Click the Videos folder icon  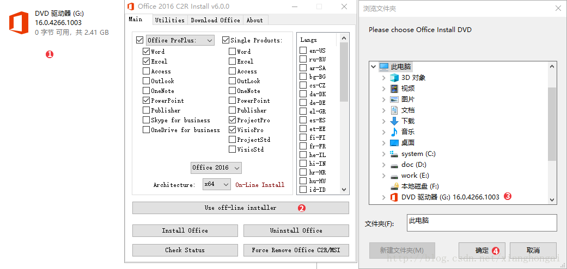click(x=394, y=89)
